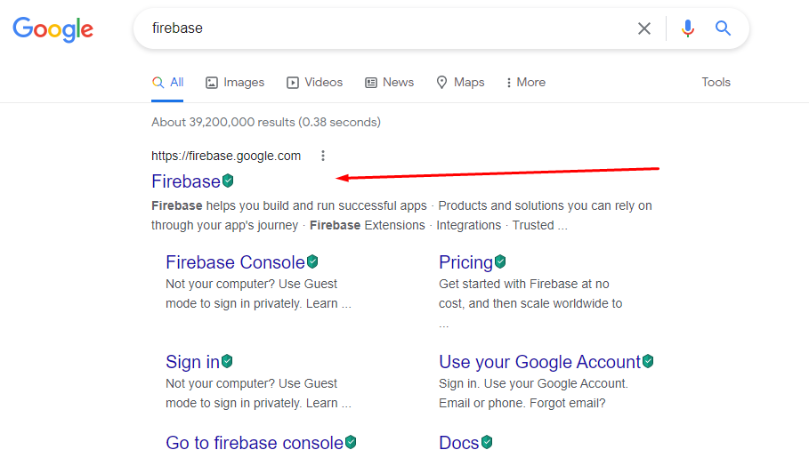Screen dimensions: 809x450
Task: Open the Docs sitelink
Action: point(458,442)
